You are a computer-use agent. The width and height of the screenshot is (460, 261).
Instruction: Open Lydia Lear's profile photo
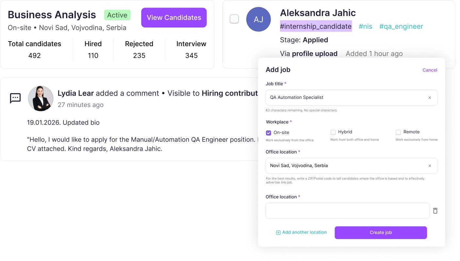coord(41,98)
